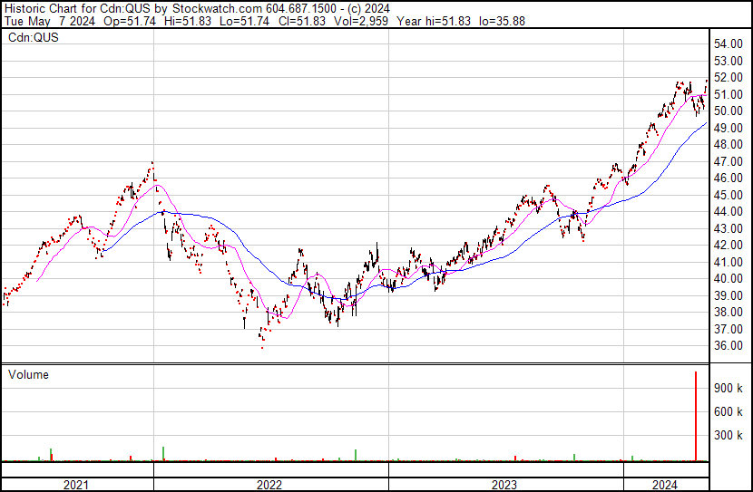Select the 2024 year label

[x=665, y=484]
